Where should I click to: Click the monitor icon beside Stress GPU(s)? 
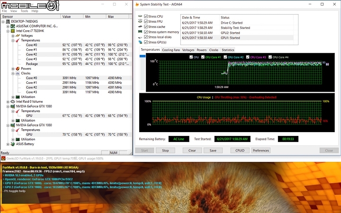pyautogui.click(x=140, y=42)
